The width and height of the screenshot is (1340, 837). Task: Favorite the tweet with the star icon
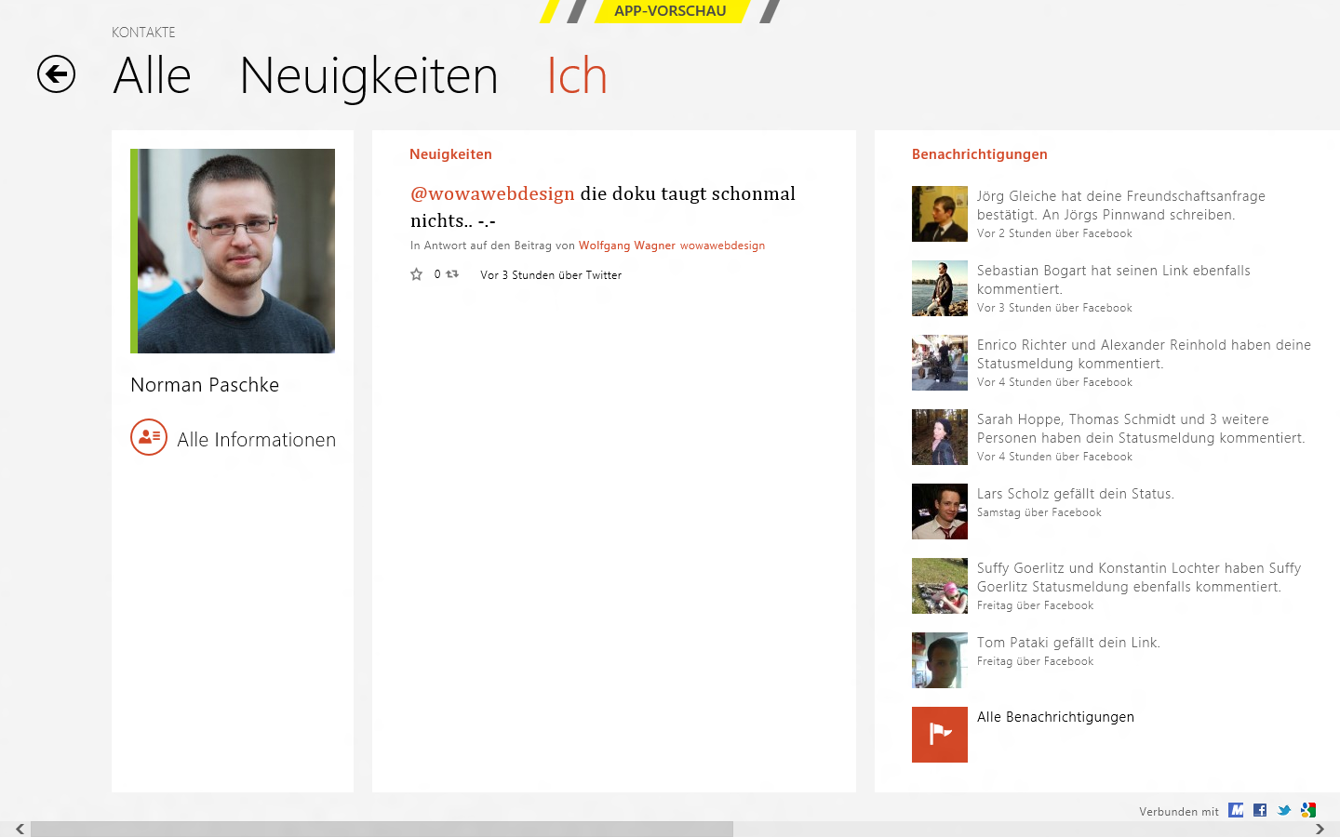click(x=417, y=274)
